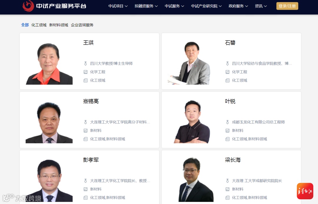The width and height of the screenshot is (318, 204).
Task: Expand the 投融资服务 dropdown menu
Action: 146,6
